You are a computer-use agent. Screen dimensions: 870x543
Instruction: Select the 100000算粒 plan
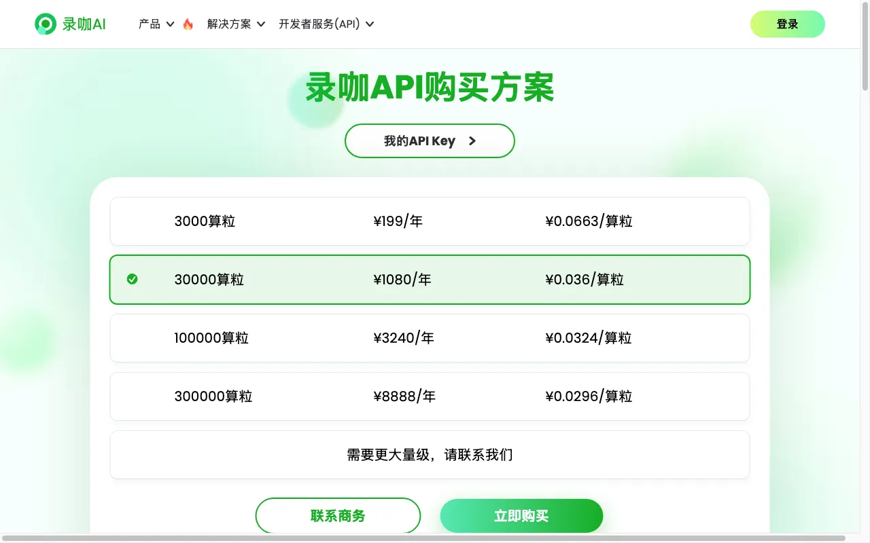[x=430, y=338]
